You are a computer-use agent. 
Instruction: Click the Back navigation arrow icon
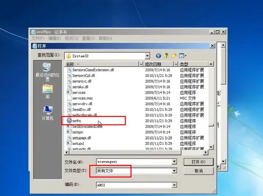point(158,56)
